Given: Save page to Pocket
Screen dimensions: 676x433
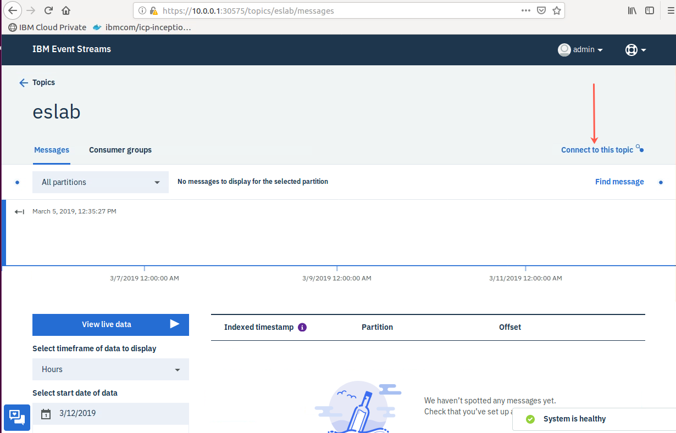Looking at the screenshot, I should 541,10.
